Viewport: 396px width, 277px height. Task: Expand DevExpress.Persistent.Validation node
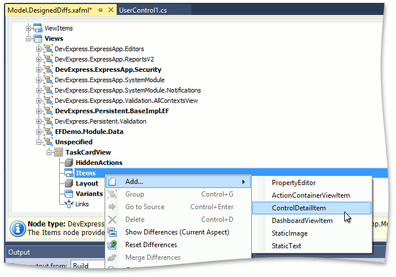coord(39,121)
